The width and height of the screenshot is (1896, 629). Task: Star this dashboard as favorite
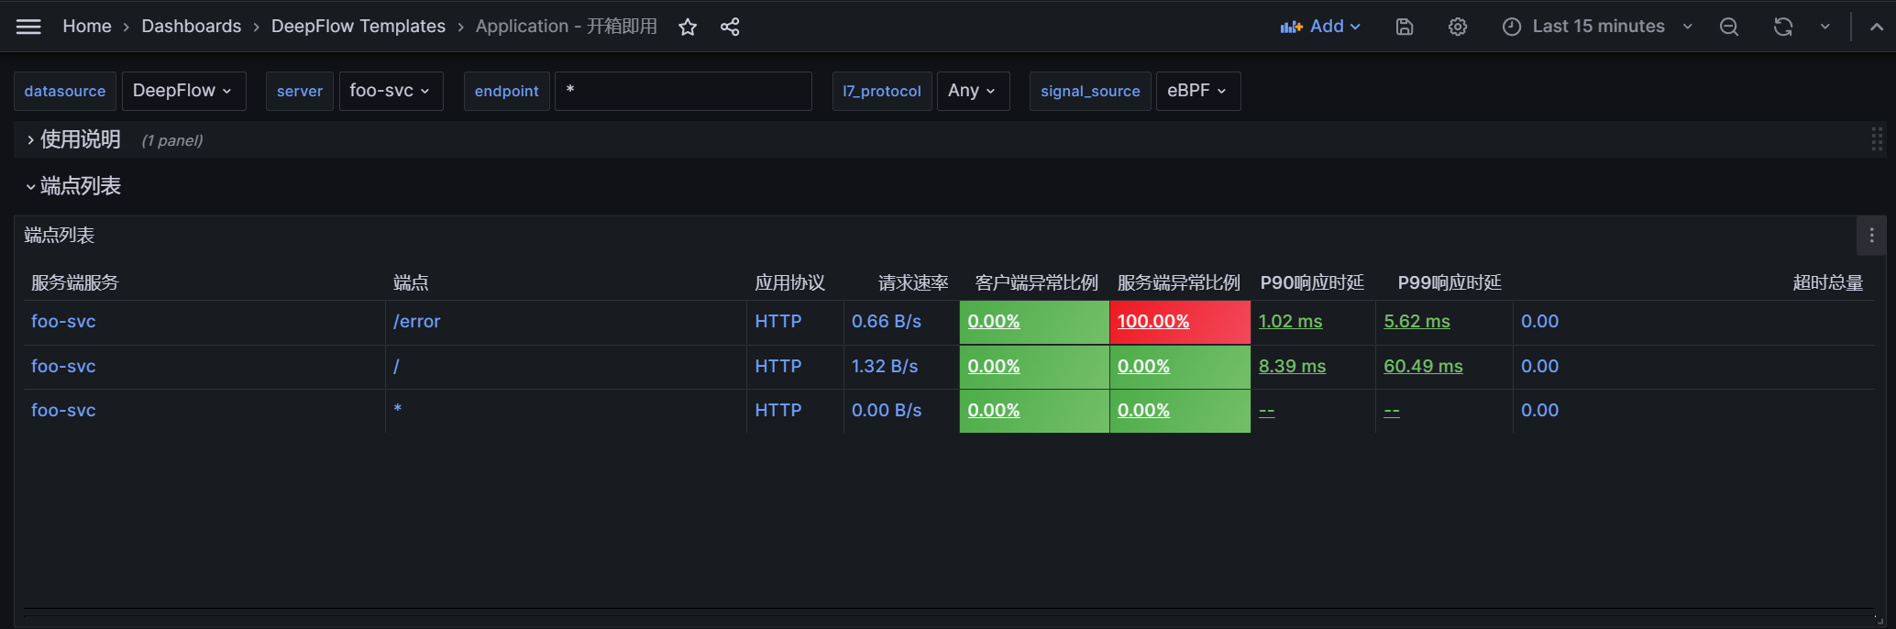[688, 27]
